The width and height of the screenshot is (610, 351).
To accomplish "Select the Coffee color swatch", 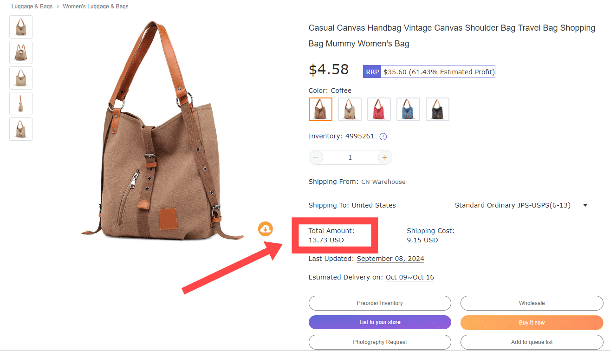I will (320, 110).
